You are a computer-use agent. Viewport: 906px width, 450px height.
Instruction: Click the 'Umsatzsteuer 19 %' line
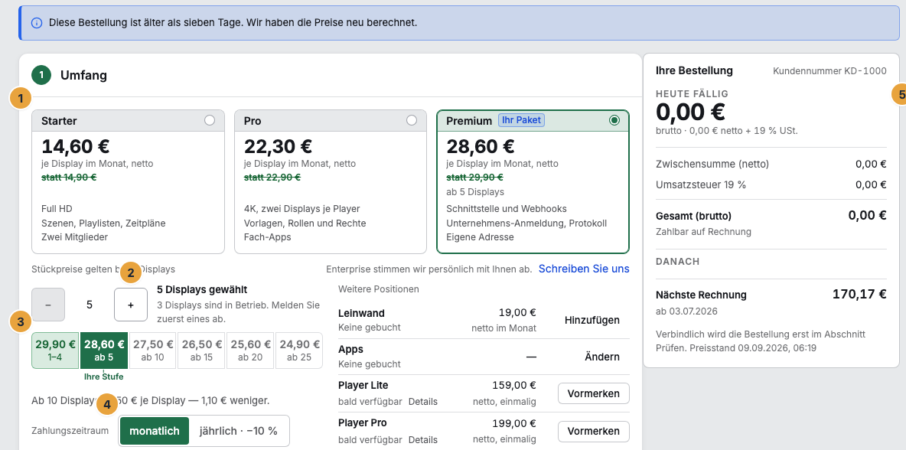tap(771, 185)
